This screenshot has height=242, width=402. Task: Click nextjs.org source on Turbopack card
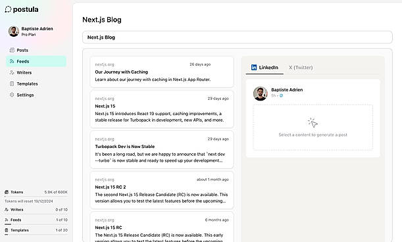coord(105,139)
